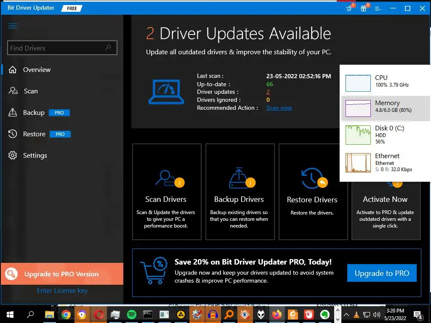
Task: Open Evernote from the taskbar
Action: coord(325,315)
